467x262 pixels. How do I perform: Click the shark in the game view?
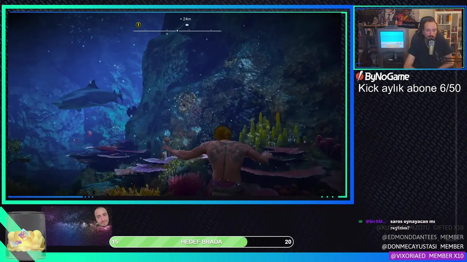pos(88,97)
